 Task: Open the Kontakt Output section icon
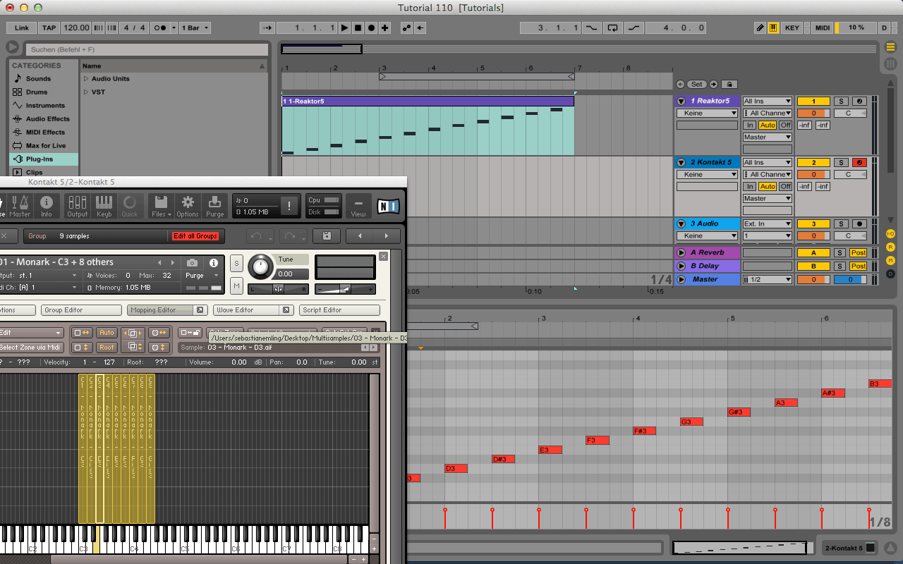(x=77, y=205)
